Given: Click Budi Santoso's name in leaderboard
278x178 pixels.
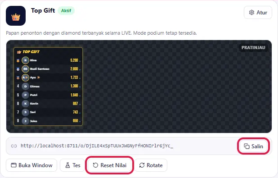Looking at the screenshot, I should pyautogui.click(x=40, y=69).
